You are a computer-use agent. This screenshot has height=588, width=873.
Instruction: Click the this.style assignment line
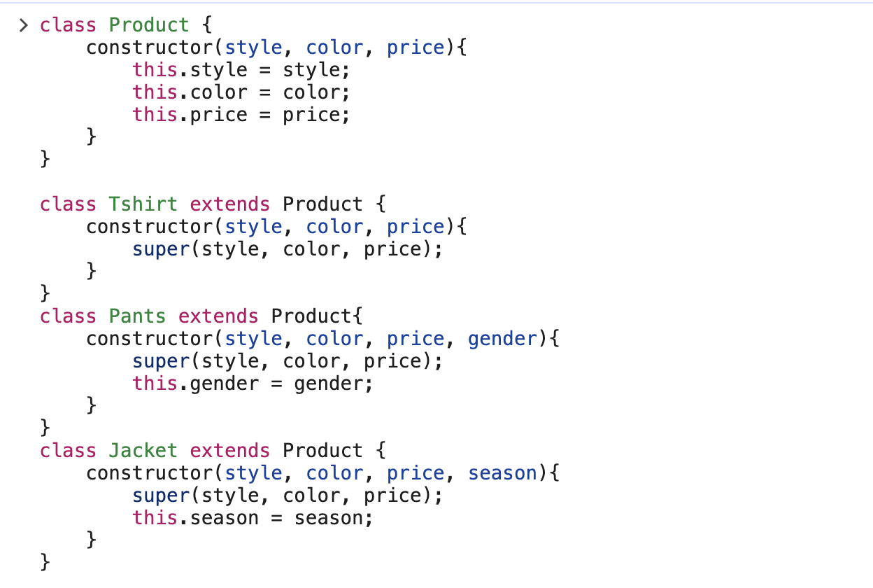click(241, 70)
